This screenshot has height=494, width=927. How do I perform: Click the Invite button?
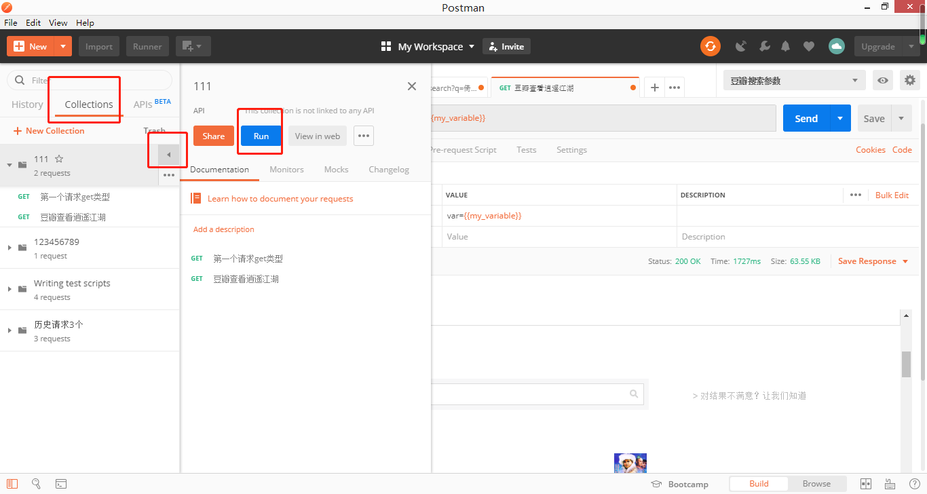(x=506, y=46)
